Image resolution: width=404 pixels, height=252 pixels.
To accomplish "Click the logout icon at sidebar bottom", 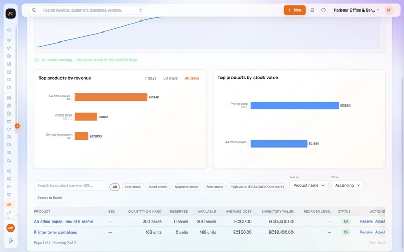I will (11, 240).
